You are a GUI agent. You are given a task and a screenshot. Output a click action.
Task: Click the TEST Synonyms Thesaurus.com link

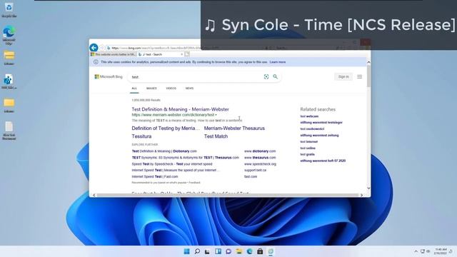pyautogui.click(x=185, y=158)
